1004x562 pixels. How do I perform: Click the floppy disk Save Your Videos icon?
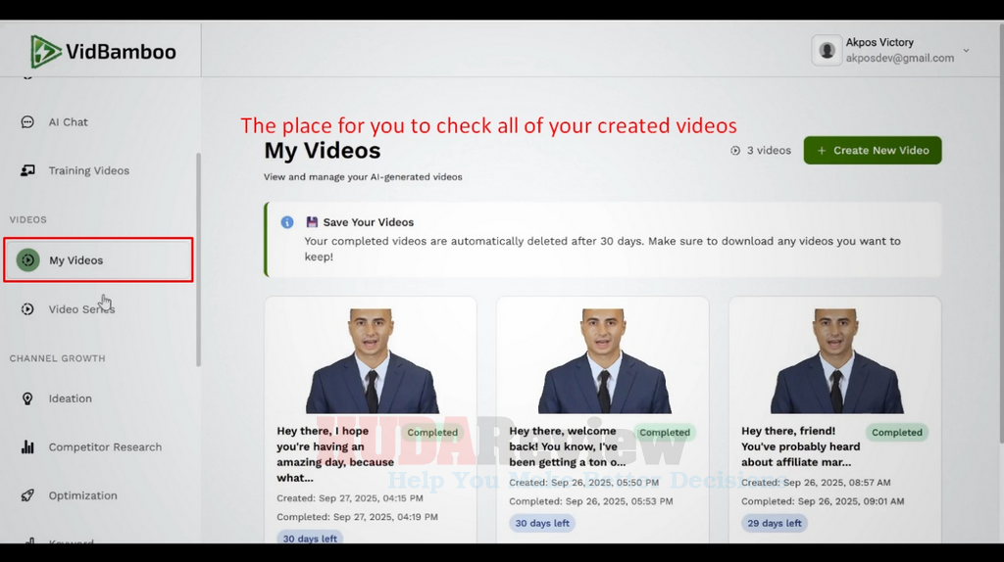[312, 222]
